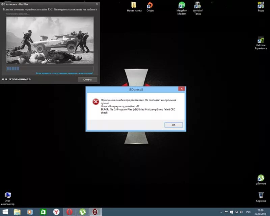Image resolution: width=270 pixels, height=216 pixels.
Task: Open Yandex Browser from the taskbar
Action: pos(56,212)
